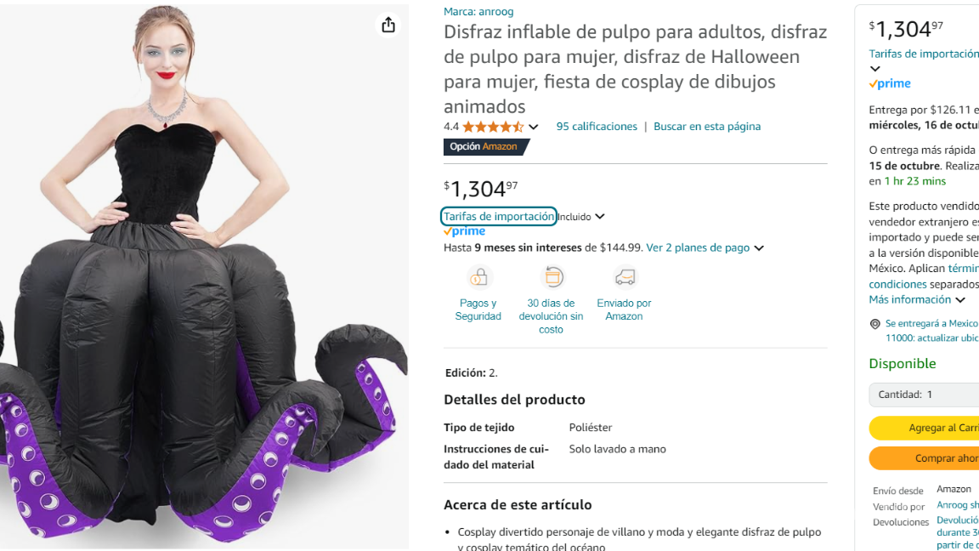Image resolution: width=979 pixels, height=551 pixels.
Task: Open the Cantidad quantity selector
Action: point(922,394)
